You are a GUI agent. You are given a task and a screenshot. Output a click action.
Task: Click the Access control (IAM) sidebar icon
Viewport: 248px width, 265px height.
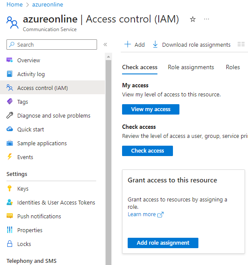click(x=9, y=88)
